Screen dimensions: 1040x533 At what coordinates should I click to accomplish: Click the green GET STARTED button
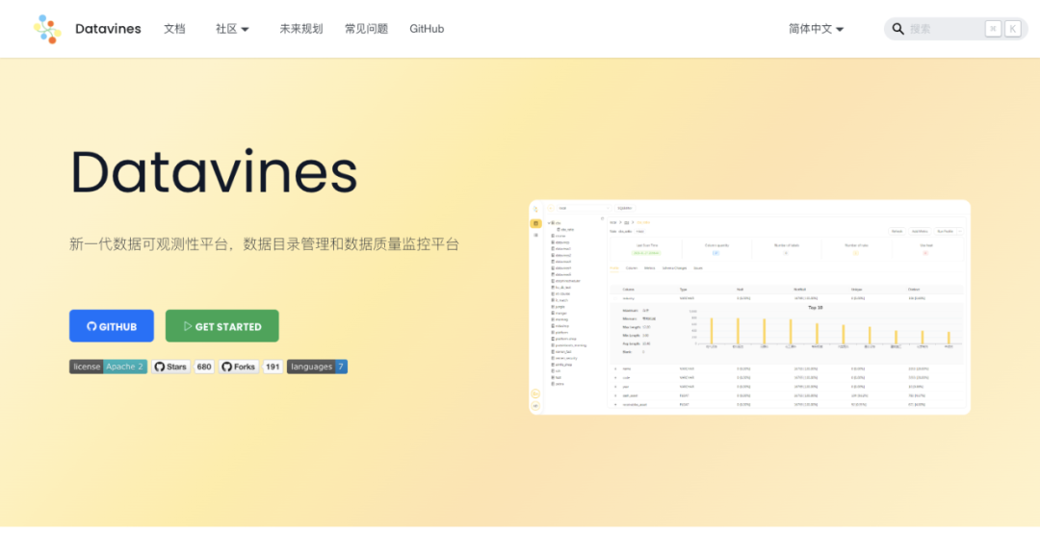point(222,326)
